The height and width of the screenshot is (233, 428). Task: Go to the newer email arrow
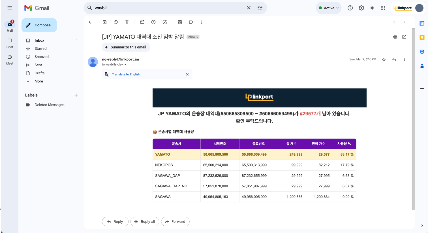coord(394,22)
